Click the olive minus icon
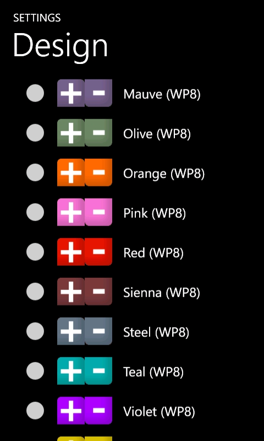The image size is (264, 441). pos(98,133)
